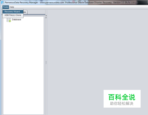
Task: Click the ParnassusData app icon in title bar
Action: click(2, 2)
